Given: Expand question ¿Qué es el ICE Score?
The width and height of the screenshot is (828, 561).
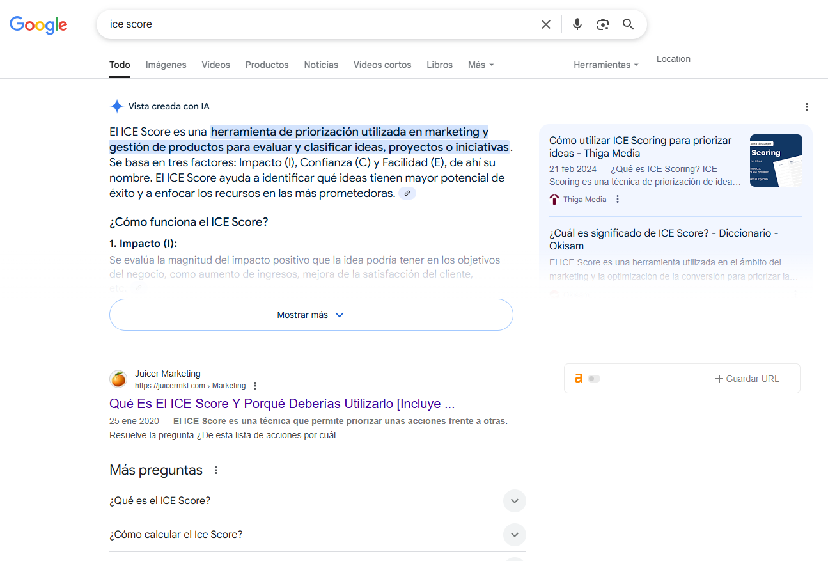Looking at the screenshot, I should (x=318, y=501).
